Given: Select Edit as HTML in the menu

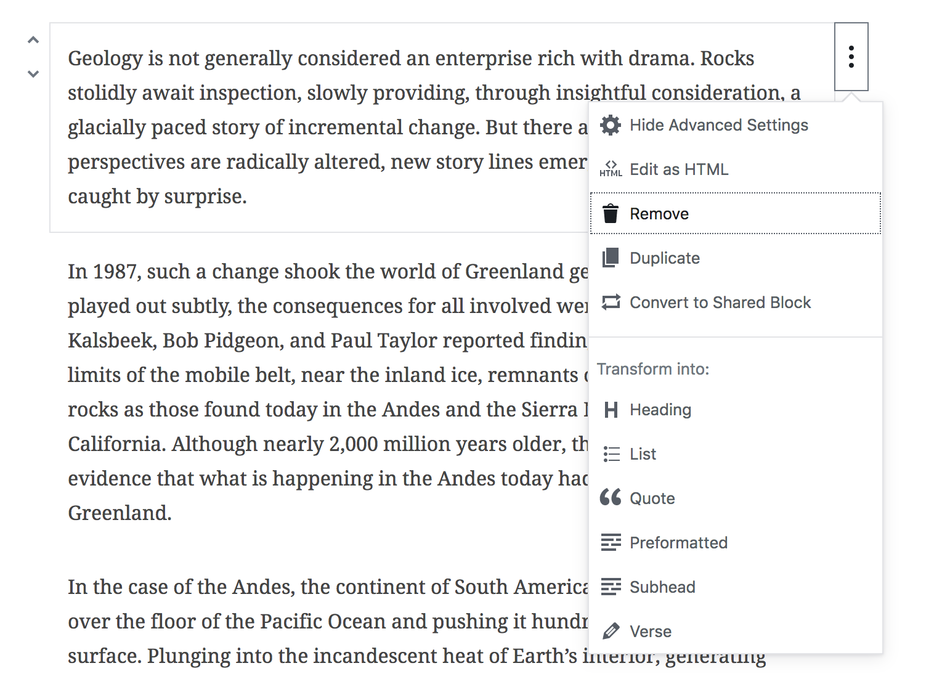Looking at the screenshot, I should [678, 168].
